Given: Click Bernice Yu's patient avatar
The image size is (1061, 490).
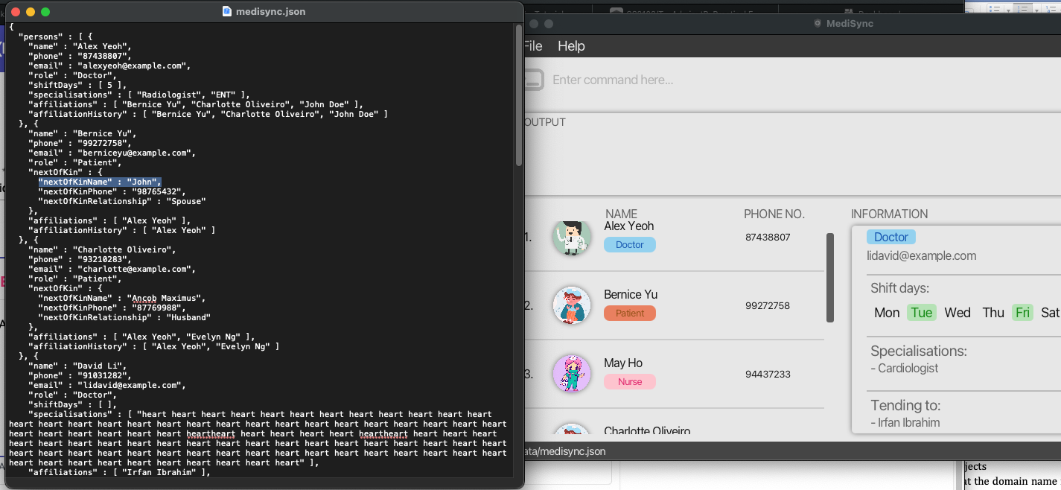Looking at the screenshot, I should (x=572, y=305).
